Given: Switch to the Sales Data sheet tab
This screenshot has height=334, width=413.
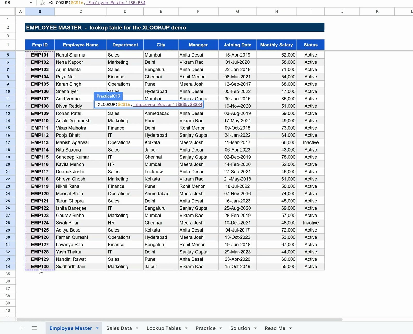Looking at the screenshot, I should pos(119,328).
